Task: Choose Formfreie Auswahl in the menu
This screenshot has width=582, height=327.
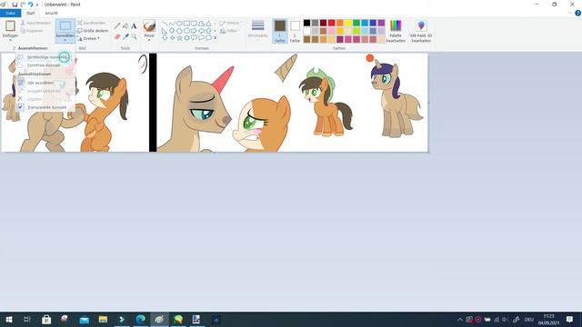Action: pos(45,65)
